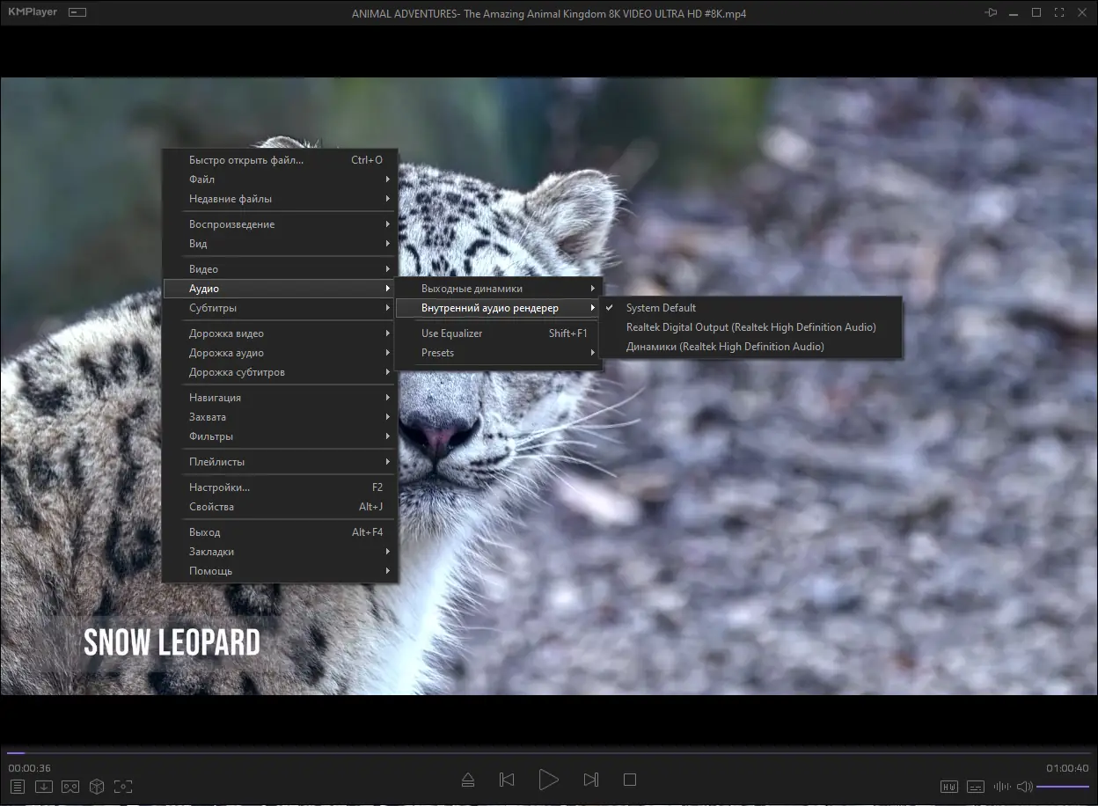Click the volume slider bar
Screen dimensions: 1098x806
[x=1063, y=787]
